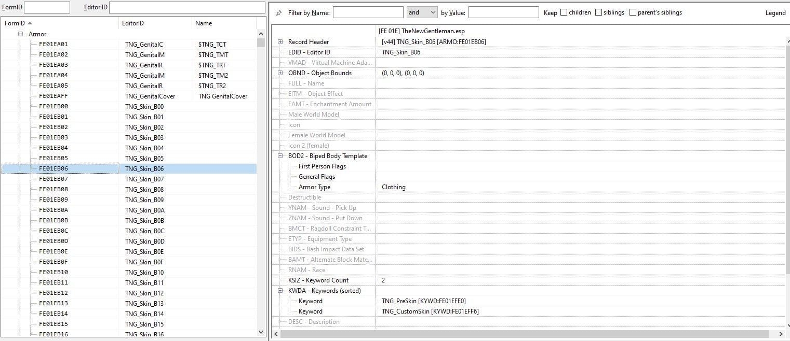
Task: Select the General Flags row
Action: pyautogui.click(x=528, y=177)
